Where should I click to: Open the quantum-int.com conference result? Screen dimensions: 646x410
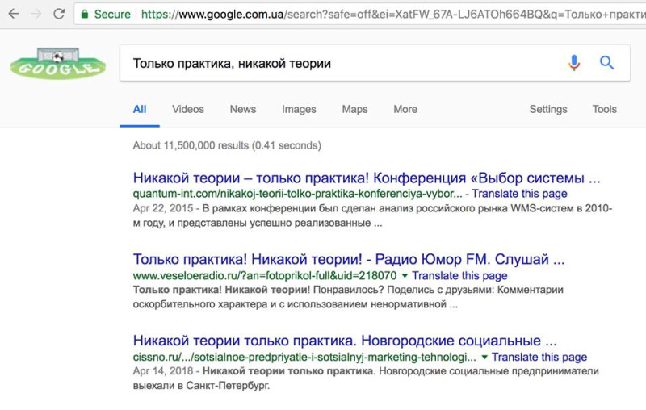point(367,178)
